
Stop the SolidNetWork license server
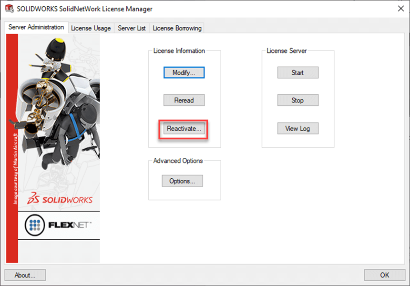[x=297, y=100]
